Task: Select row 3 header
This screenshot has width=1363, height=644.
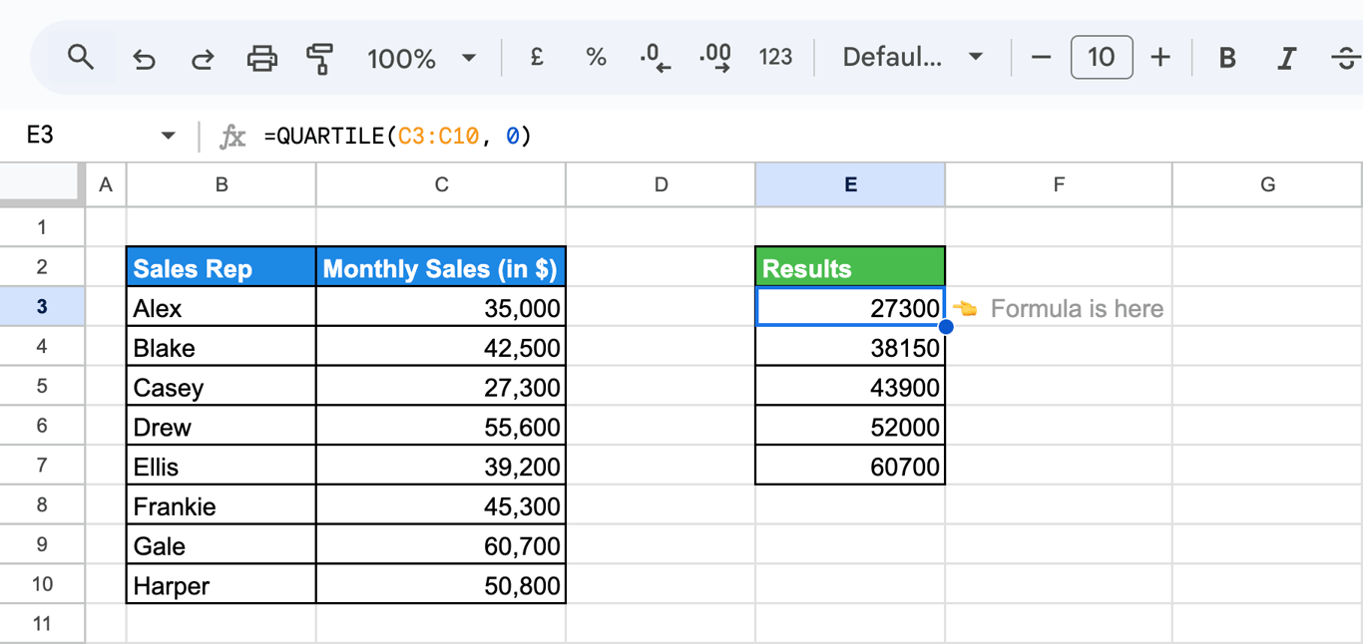Action: [42, 307]
